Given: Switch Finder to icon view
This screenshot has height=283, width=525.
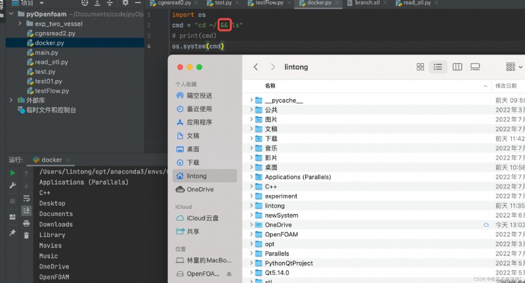Looking at the screenshot, I should pos(420,67).
